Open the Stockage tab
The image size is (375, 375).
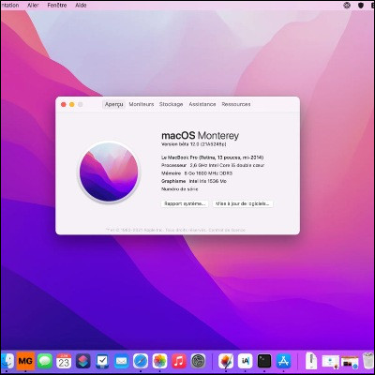click(x=171, y=104)
